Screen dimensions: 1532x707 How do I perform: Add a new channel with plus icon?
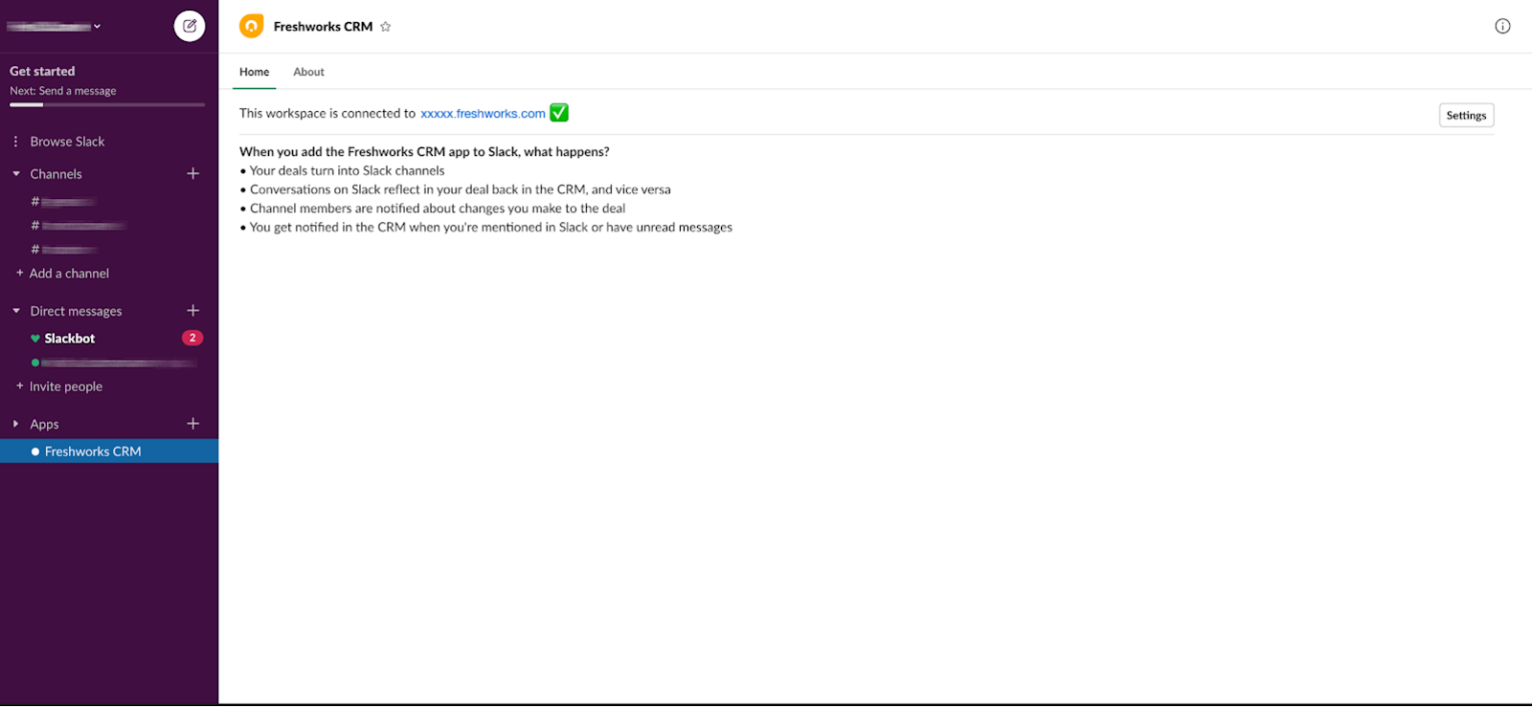[193, 173]
